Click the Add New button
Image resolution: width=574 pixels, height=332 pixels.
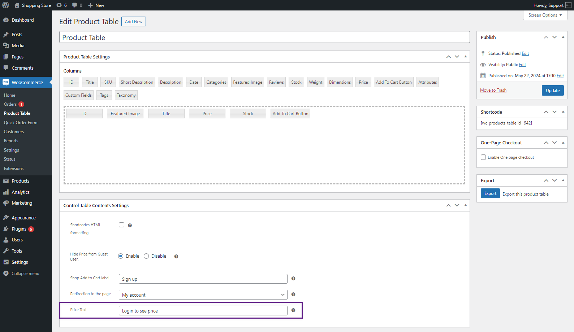[x=134, y=22]
